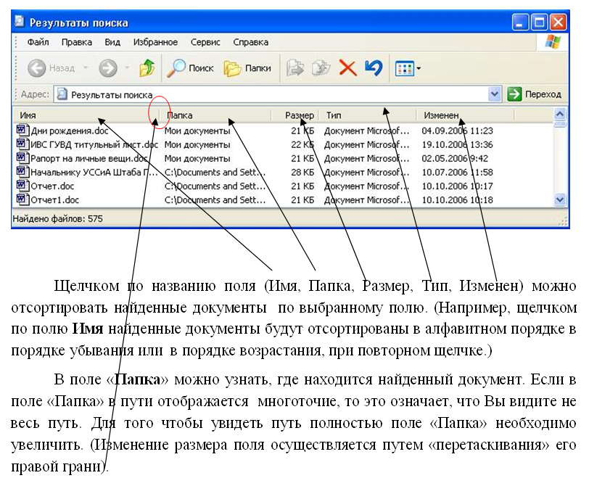The image size is (589, 478).
Task: Click the Word icon of Дни рождения.doc
Action: click(22, 131)
